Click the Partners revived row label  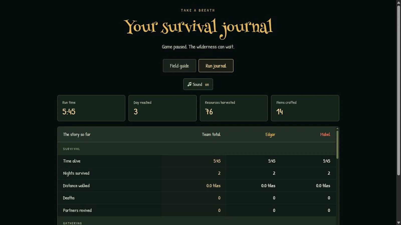click(x=77, y=210)
